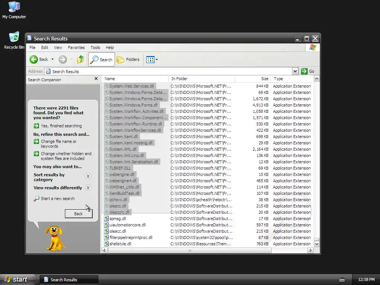This screenshot has height=285, width=380.
Task: Expand View results differently
Action: (x=88, y=187)
